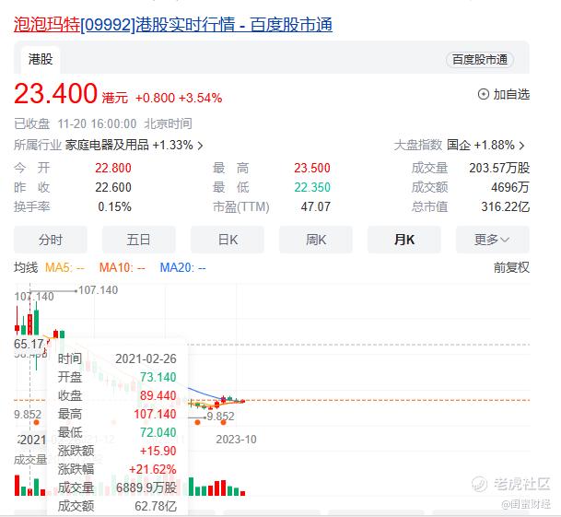Click the +0.800 +3.54% price change

[x=179, y=98]
